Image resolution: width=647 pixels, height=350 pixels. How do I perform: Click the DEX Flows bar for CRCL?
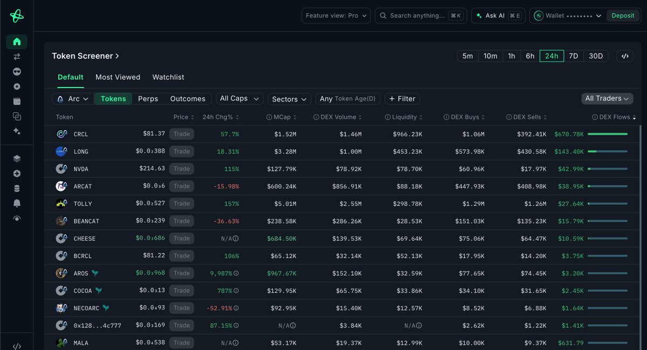608,134
